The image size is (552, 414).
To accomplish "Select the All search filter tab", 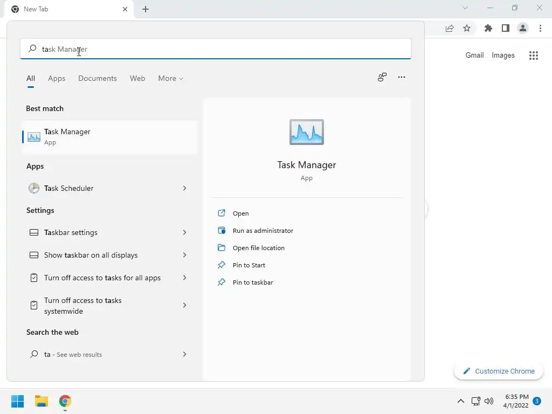I will tap(31, 78).
